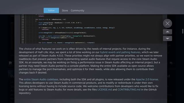This screenshot has height=103, width=184.
Task: Go to previous post with up arrow
Action: pyautogui.click(x=167, y=32)
